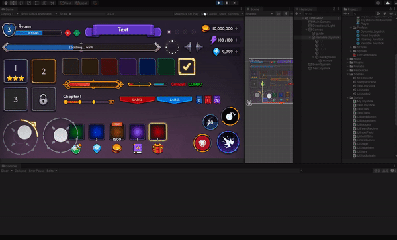Click the red LABEL banner button
The image size is (397, 240).
tap(137, 100)
